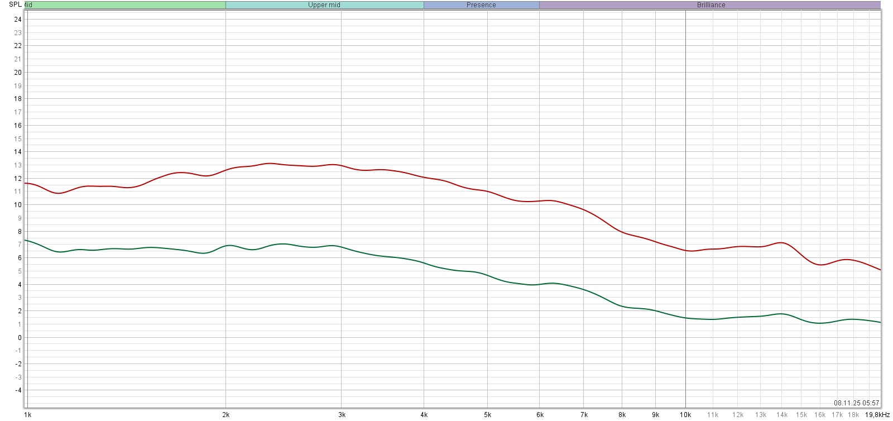Click the Upper mid frequency band label
Screen dimensions: 893x421
pyautogui.click(x=324, y=5)
